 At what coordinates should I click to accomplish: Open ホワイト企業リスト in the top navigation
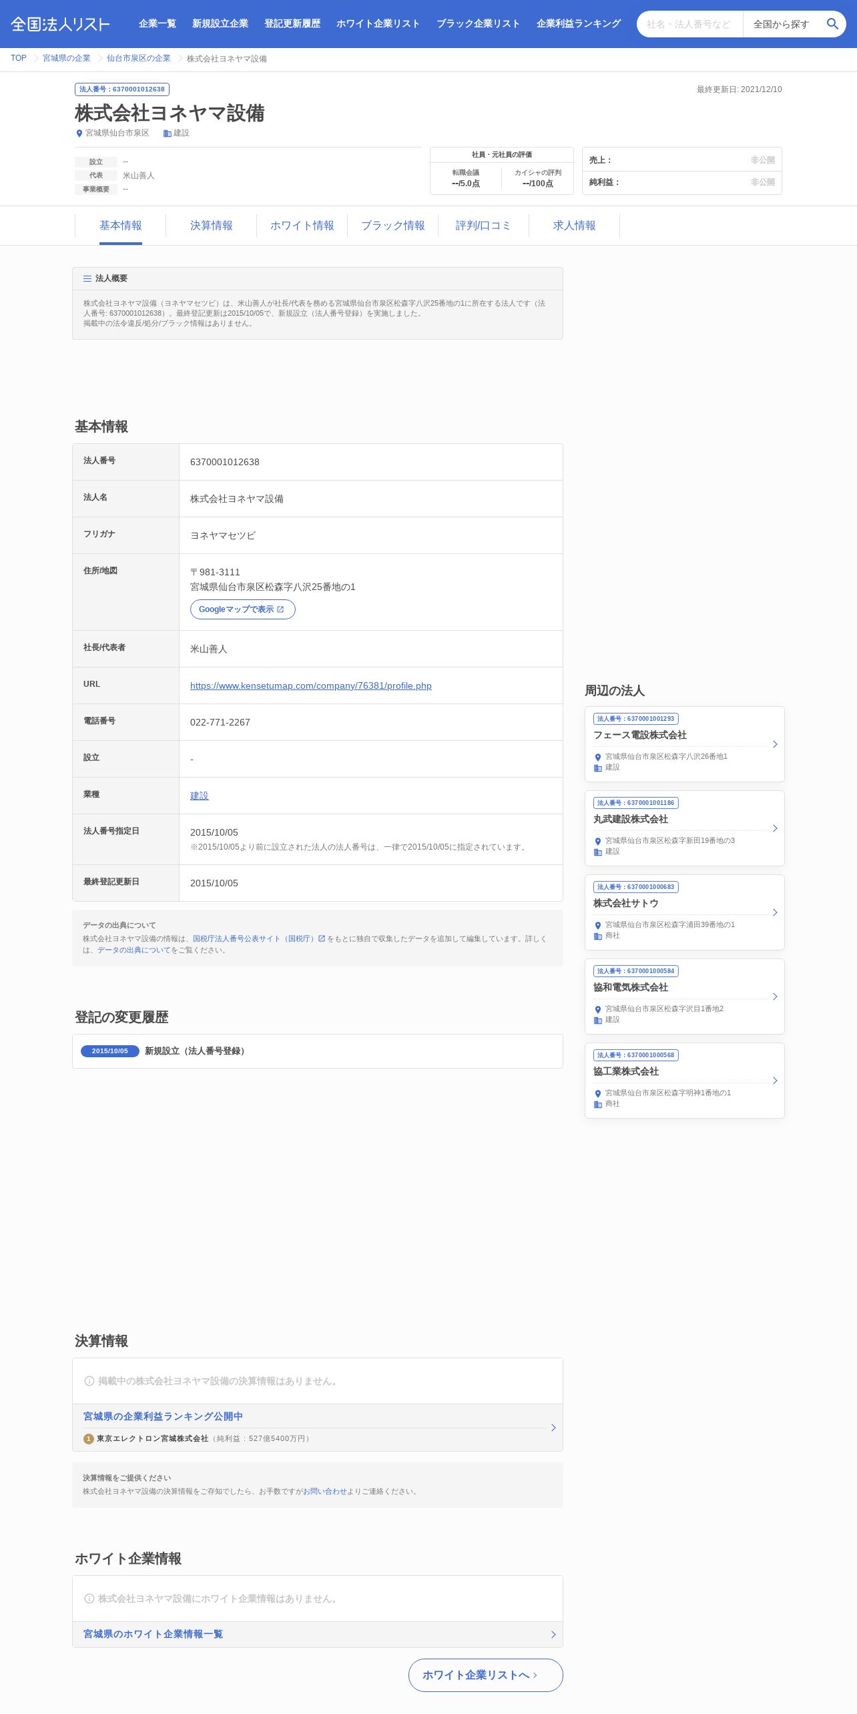click(x=378, y=23)
